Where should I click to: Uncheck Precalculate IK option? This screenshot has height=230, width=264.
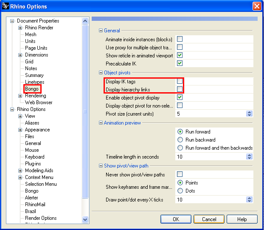[180, 63]
